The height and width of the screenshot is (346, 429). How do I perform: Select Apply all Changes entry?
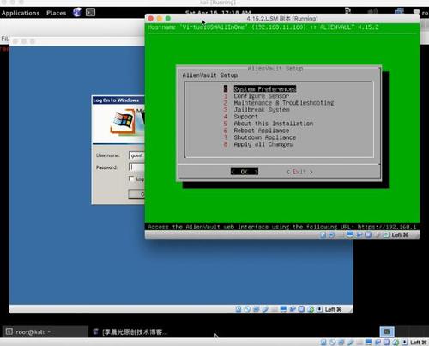pyautogui.click(x=263, y=144)
